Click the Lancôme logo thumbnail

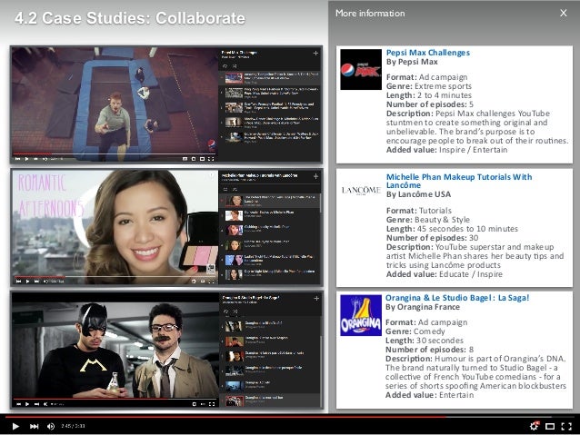[361, 190]
